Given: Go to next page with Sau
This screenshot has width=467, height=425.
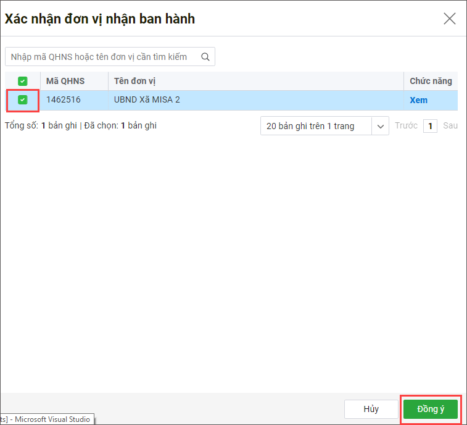Looking at the screenshot, I should [450, 126].
